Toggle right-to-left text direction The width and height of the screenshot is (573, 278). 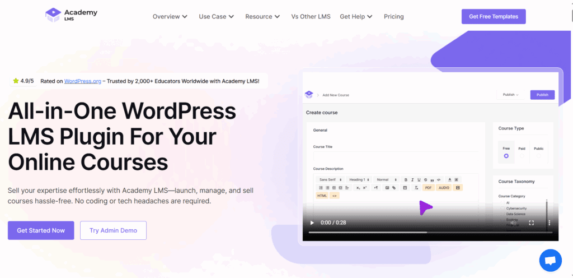[376, 188]
